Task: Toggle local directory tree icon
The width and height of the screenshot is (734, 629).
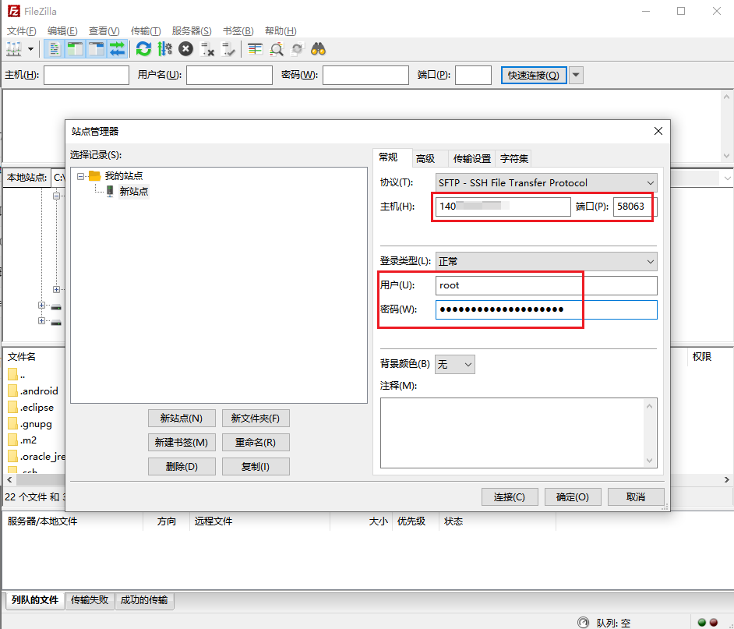Action: coord(75,48)
